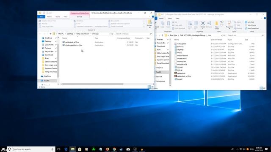This screenshot has width=271, height=152.
Task: Click the Up arrow in the zip window
Action: click(x=50, y=34)
